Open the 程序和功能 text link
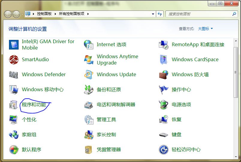 (34, 105)
